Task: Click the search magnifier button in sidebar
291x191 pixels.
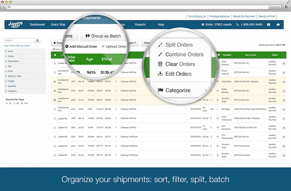Action: tap(38, 40)
